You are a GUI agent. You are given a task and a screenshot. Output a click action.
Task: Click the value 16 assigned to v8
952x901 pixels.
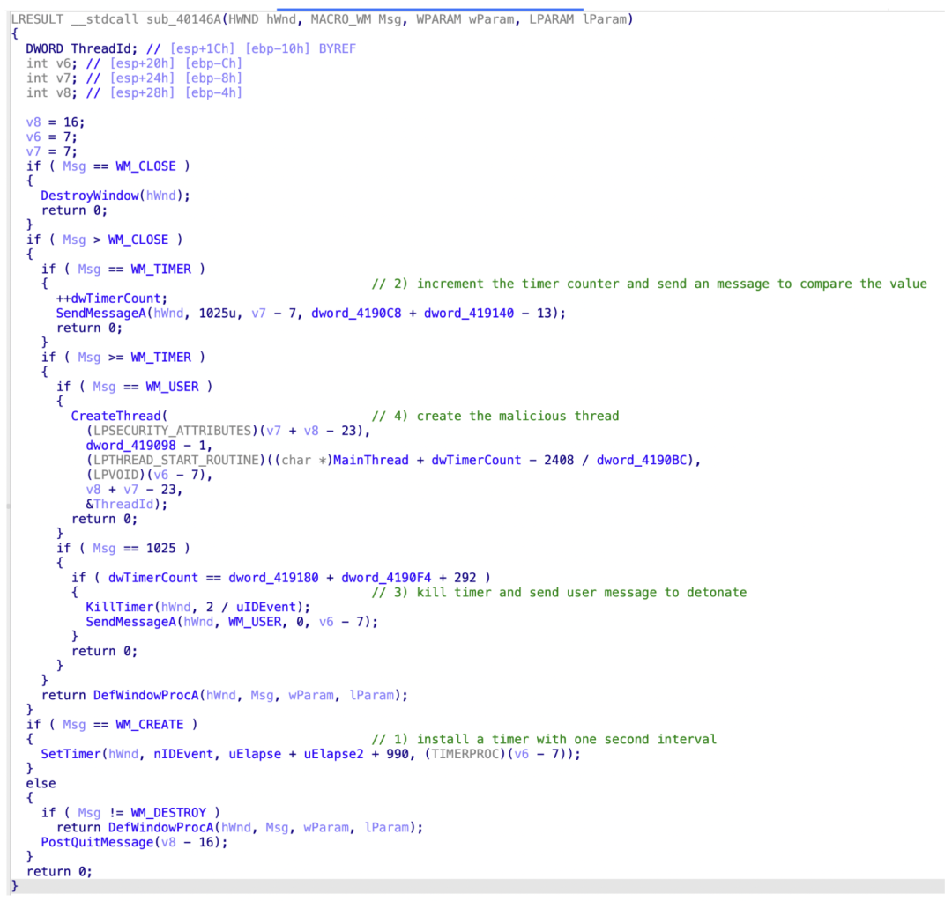71,122
